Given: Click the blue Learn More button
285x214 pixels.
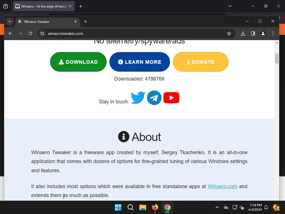Looking at the screenshot, I should (140, 62).
